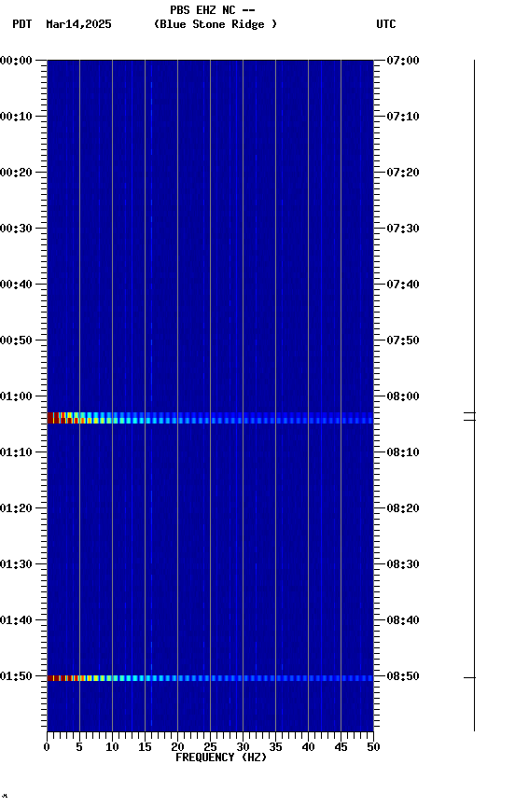515x806 pixels.
Task: Click the 08:50 UTC time label
Action: pyautogui.click(x=403, y=676)
